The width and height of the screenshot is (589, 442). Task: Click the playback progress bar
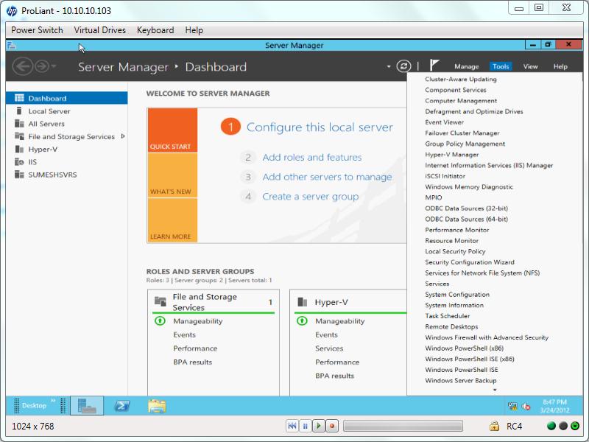point(403,426)
